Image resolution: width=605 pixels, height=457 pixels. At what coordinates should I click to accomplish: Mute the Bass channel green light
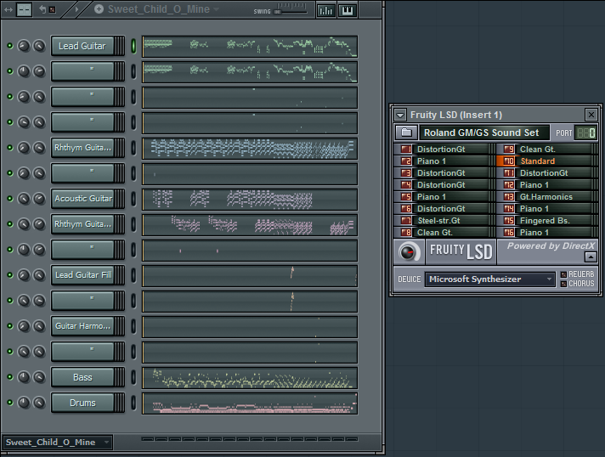(10, 377)
